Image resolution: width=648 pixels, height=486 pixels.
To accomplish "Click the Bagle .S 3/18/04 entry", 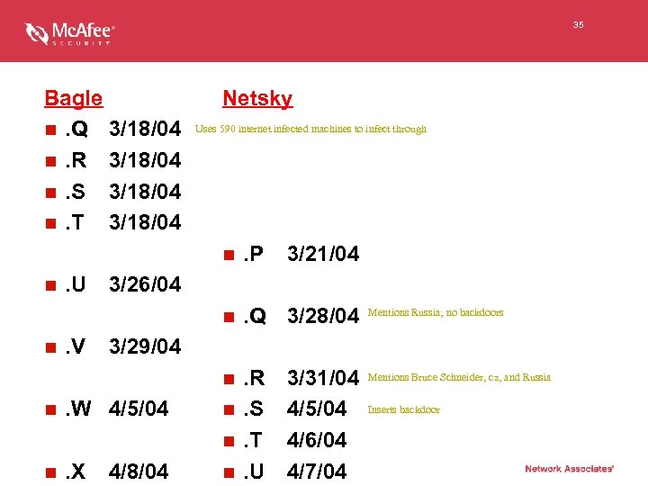I will coord(113,192).
